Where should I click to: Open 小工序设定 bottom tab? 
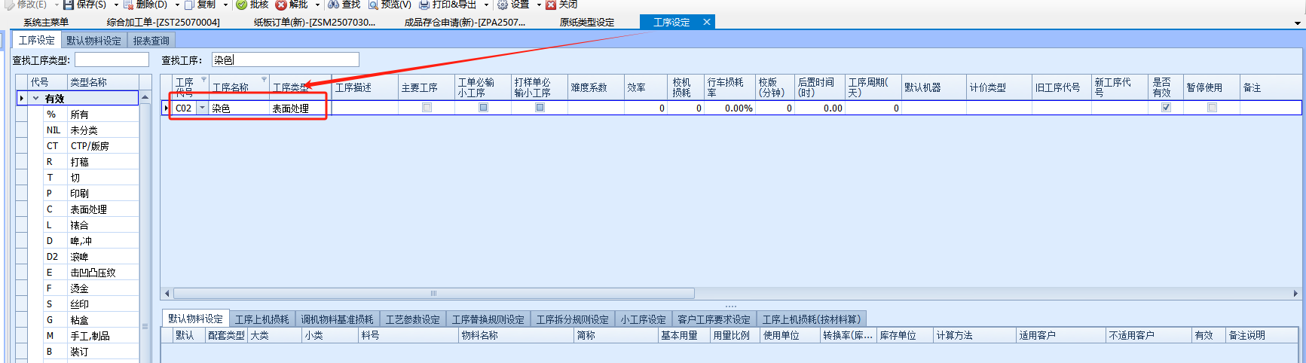pos(644,319)
